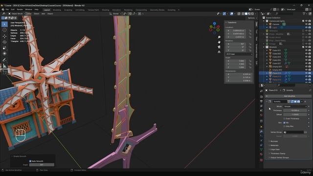Open the World properties tab

coord(261,115)
